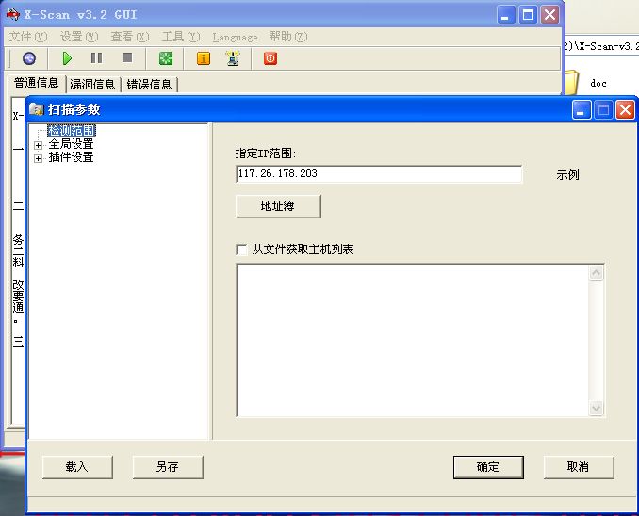Maximize the X-Scan main window

[528, 15]
